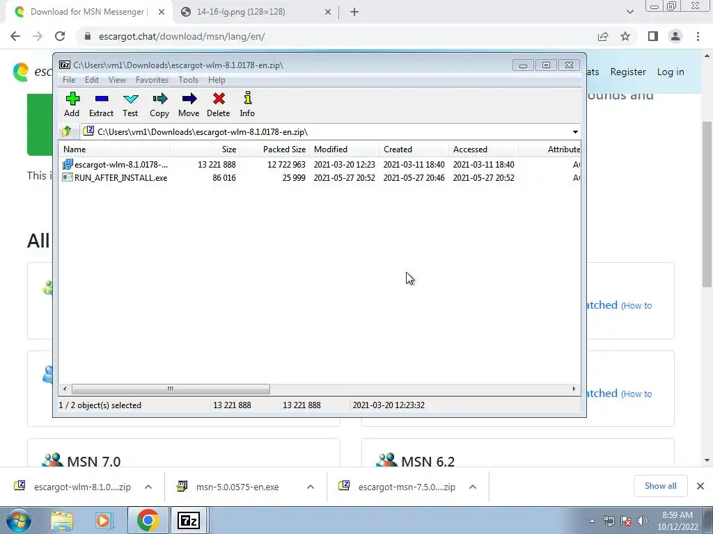Screen dimensions: 713x534
Task: Open Windows Explorer from taskbar
Action: pyautogui.click(x=62, y=520)
